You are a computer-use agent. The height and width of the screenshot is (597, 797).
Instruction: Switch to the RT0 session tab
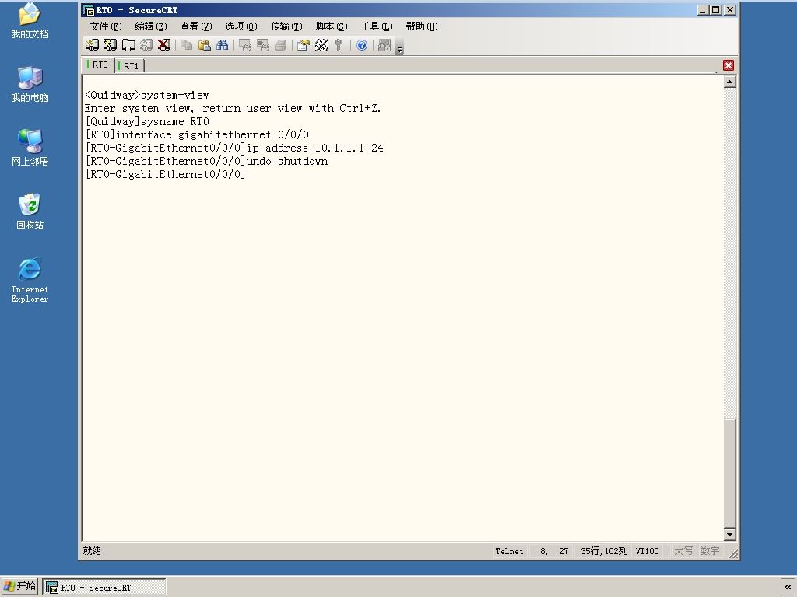(x=98, y=65)
